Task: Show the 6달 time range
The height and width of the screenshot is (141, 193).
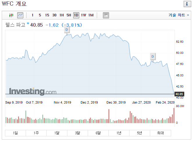Action: tap(98, 133)
